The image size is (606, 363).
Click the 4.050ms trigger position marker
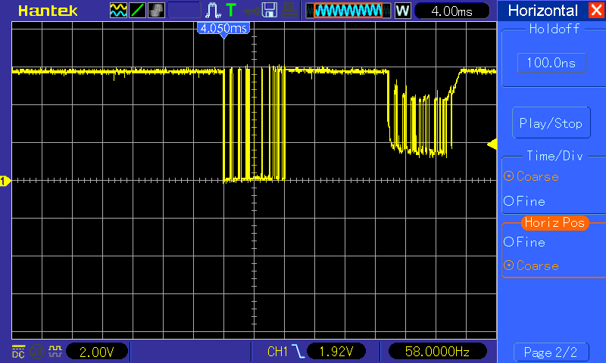[x=223, y=29]
